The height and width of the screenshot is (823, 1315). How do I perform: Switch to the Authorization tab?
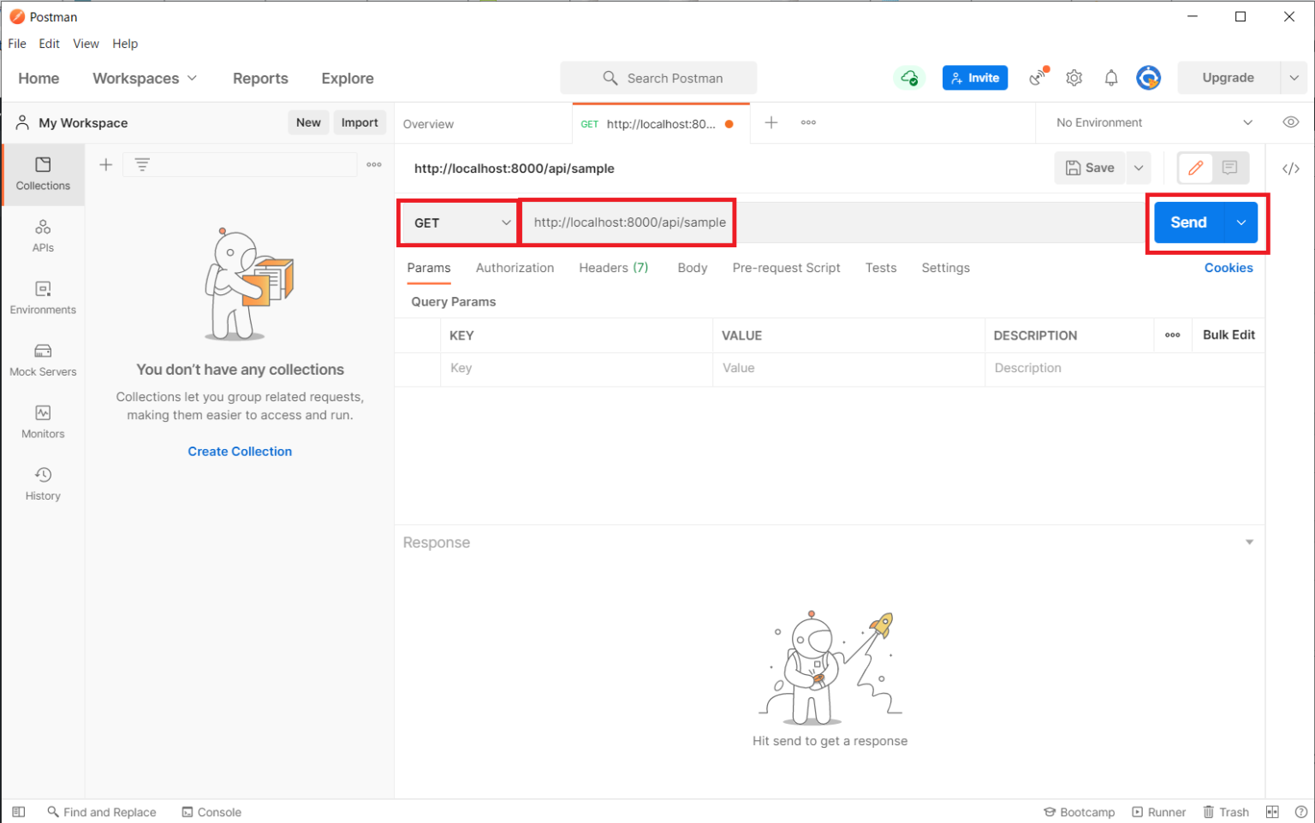click(515, 268)
